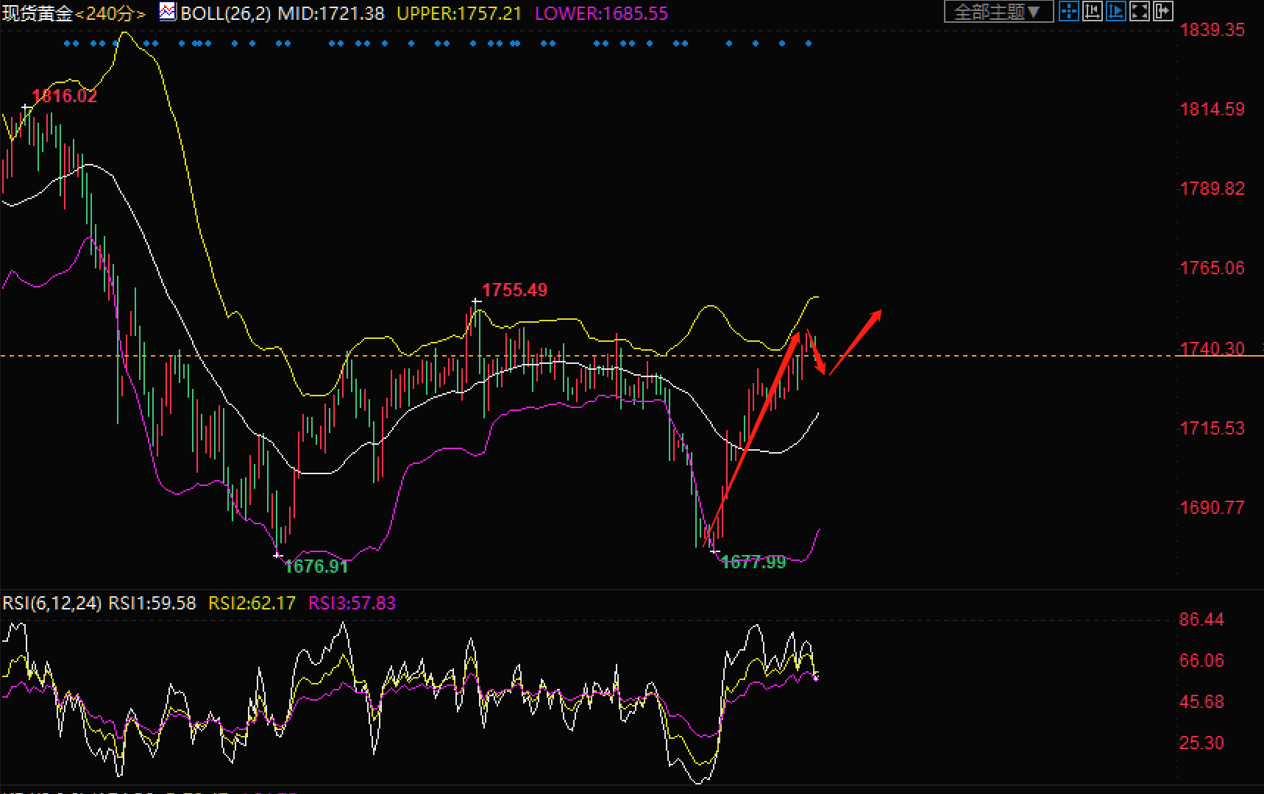Click the 现货黄金 symbol name
The width and height of the screenshot is (1264, 794).
(37, 13)
